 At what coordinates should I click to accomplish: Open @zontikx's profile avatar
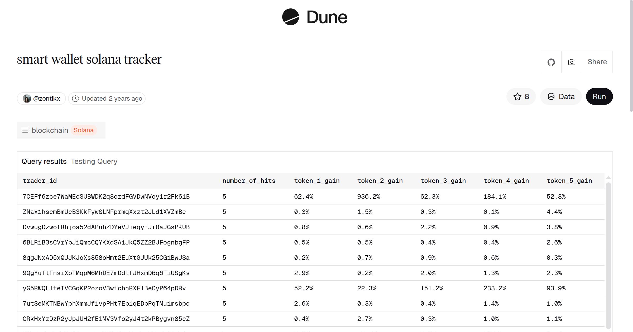(x=27, y=98)
